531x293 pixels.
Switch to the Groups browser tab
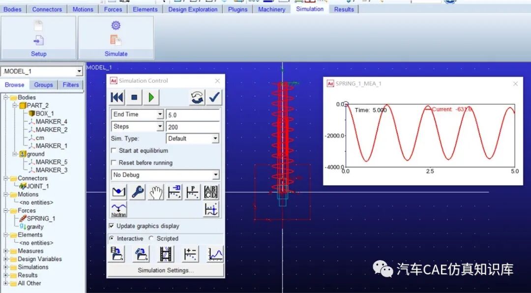[x=43, y=85]
